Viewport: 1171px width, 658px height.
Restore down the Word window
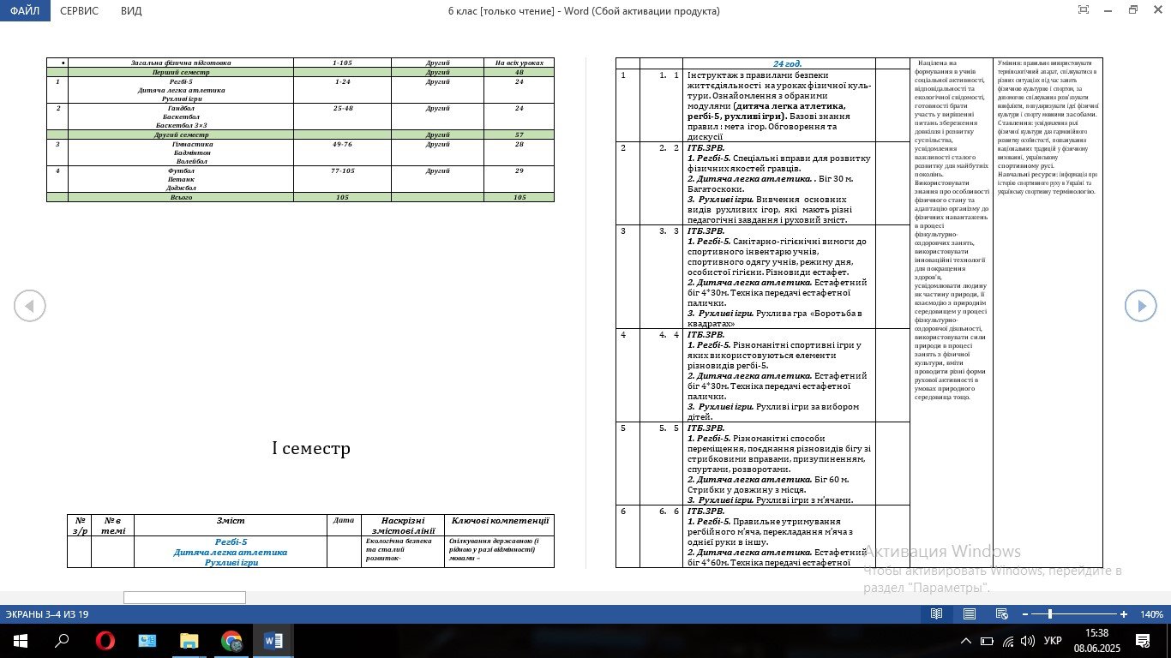click(x=1133, y=10)
